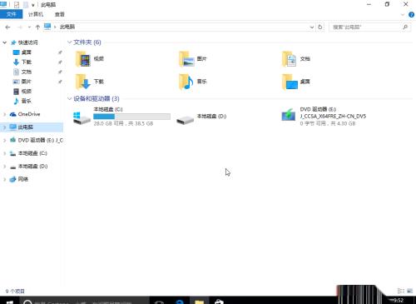Open the Store from the taskbar
The width and height of the screenshot is (416, 304).
pos(219,302)
